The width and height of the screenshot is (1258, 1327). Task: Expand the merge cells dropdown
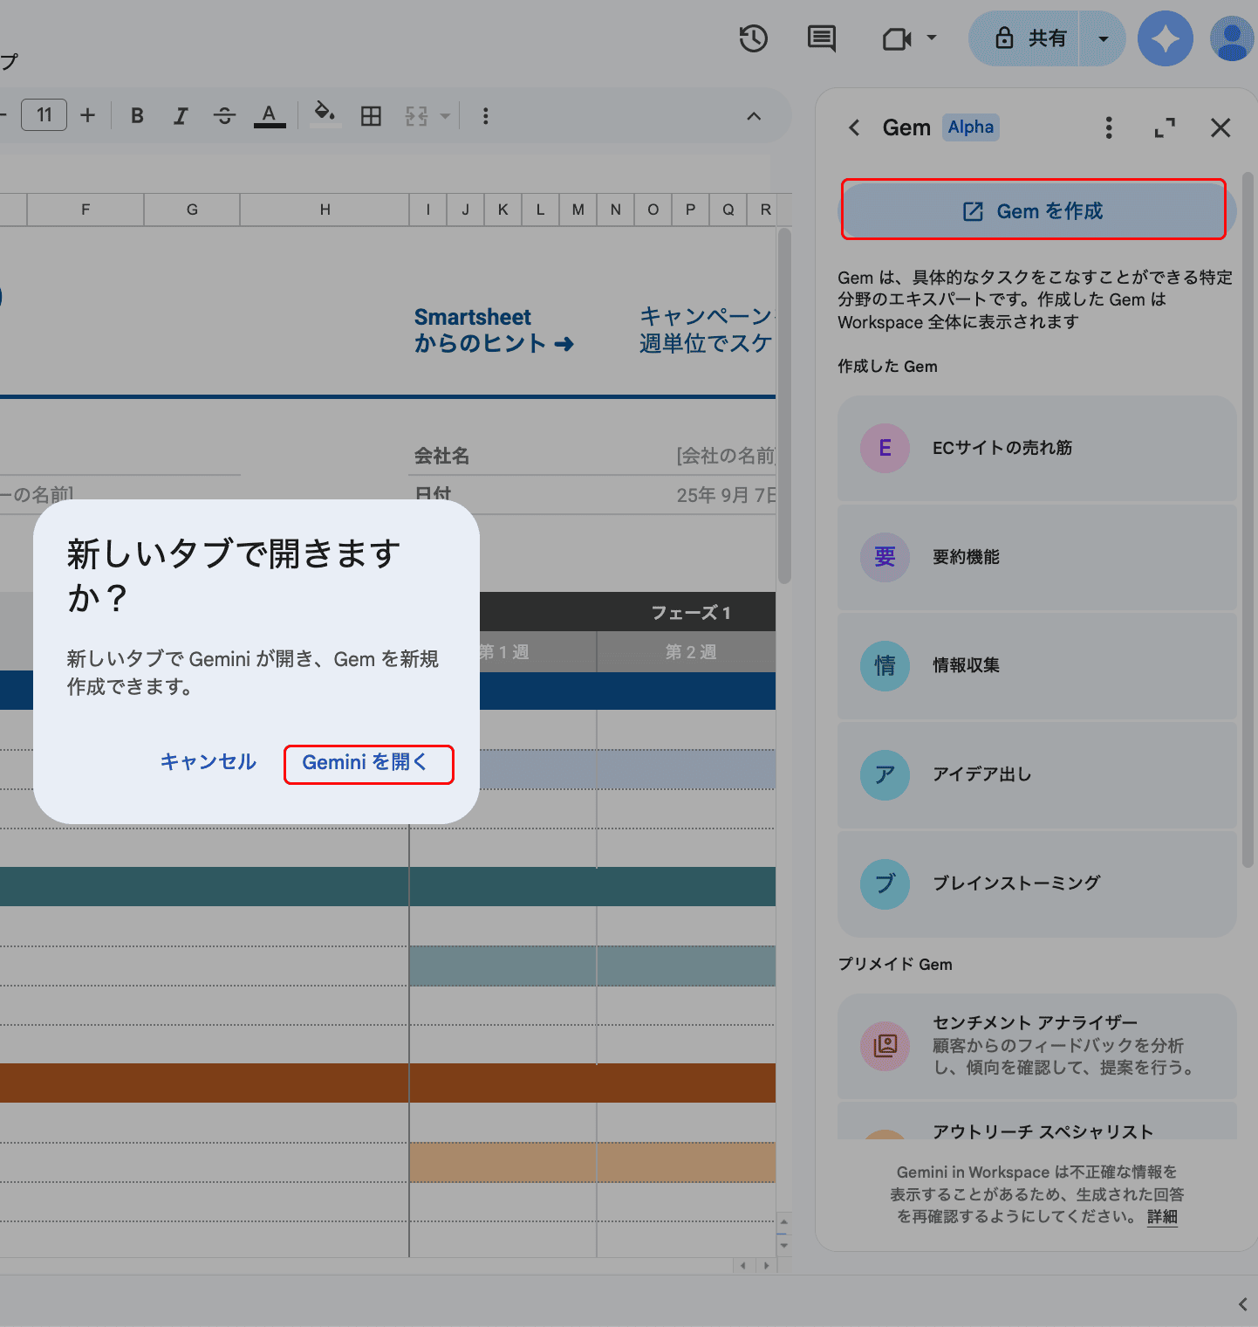[x=445, y=116]
